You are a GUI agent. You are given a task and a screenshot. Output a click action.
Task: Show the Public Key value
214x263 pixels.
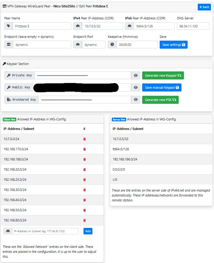135,88
